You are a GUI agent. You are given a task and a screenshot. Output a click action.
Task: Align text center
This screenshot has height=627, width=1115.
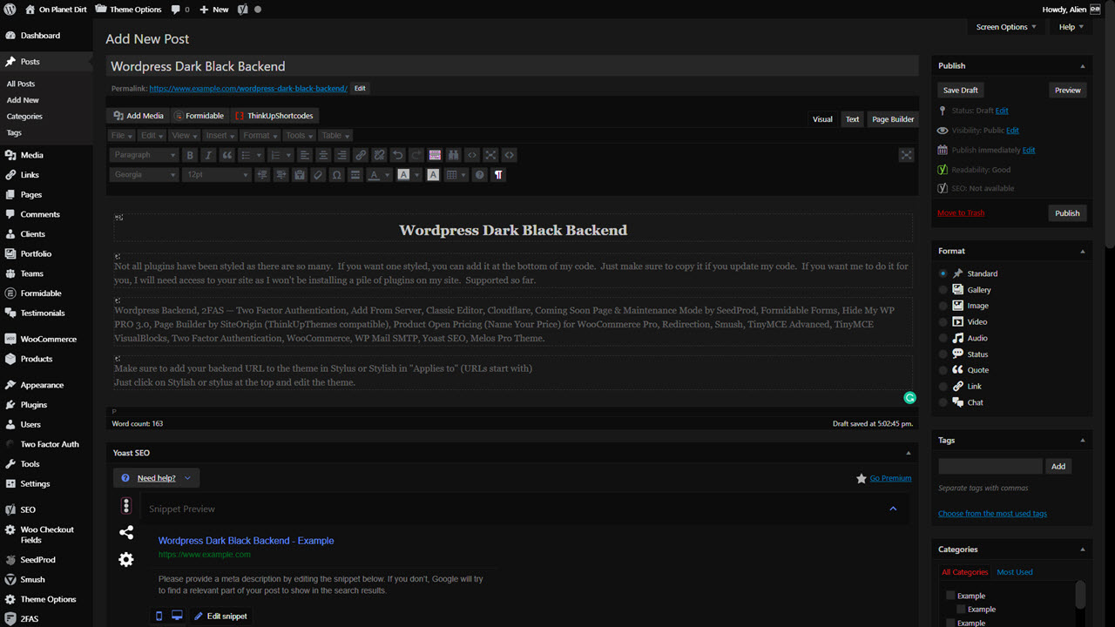coord(323,155)
